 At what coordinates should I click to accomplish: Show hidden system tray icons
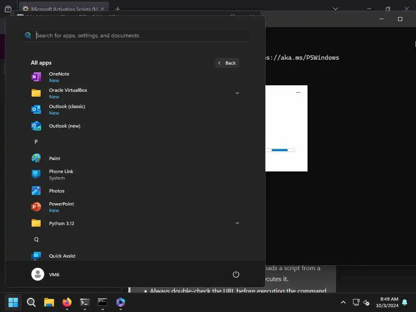point(343,302)
